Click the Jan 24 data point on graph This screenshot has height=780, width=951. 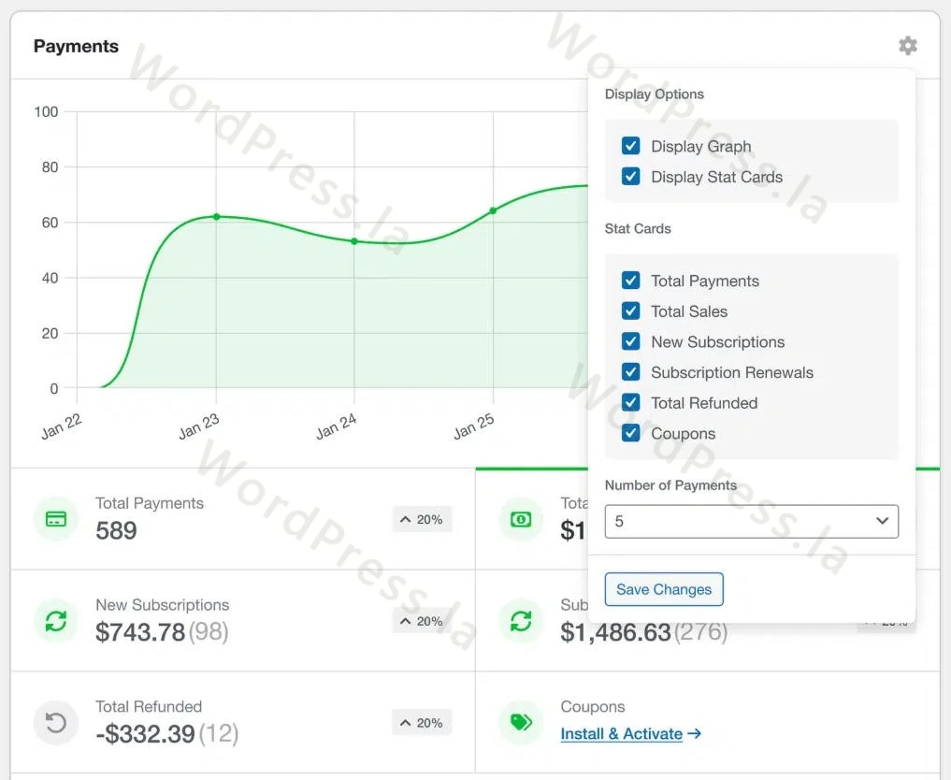point(354,241)
